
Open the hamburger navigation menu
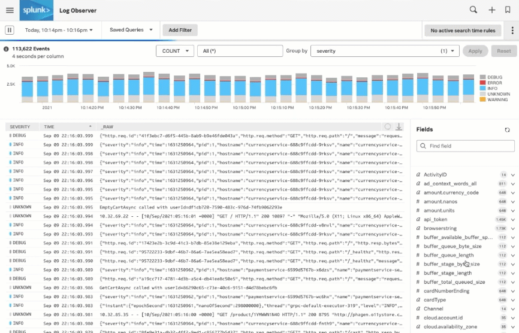click(x=10, y=10)
